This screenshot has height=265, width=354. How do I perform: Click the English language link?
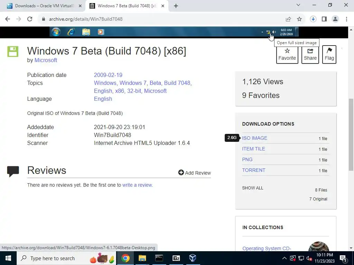[103, 99]
